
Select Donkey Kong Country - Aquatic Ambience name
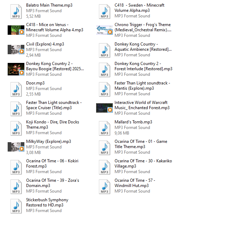click(143, 47)
